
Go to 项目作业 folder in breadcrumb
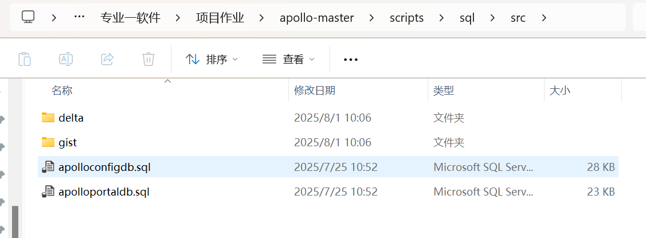220,18
